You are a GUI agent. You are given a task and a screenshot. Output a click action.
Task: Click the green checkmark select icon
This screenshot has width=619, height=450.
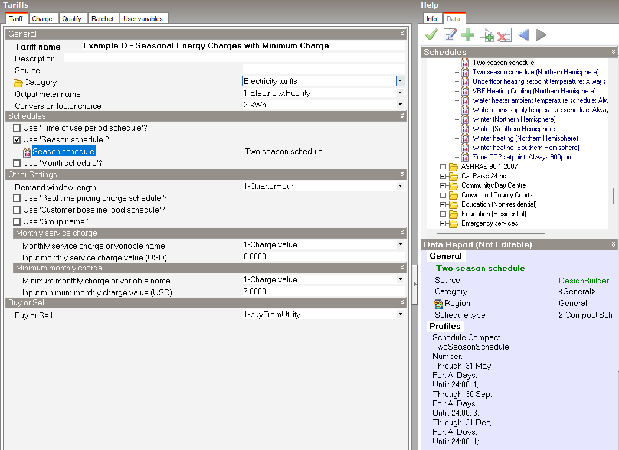tap(431, 35)
